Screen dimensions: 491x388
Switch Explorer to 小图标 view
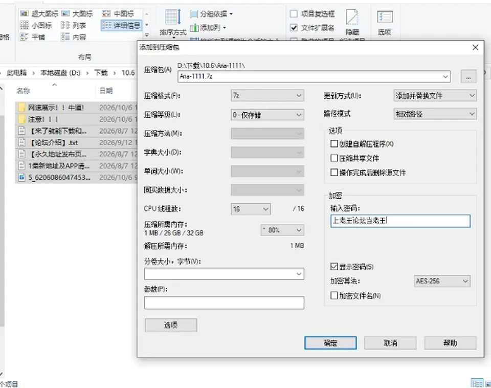36,25
